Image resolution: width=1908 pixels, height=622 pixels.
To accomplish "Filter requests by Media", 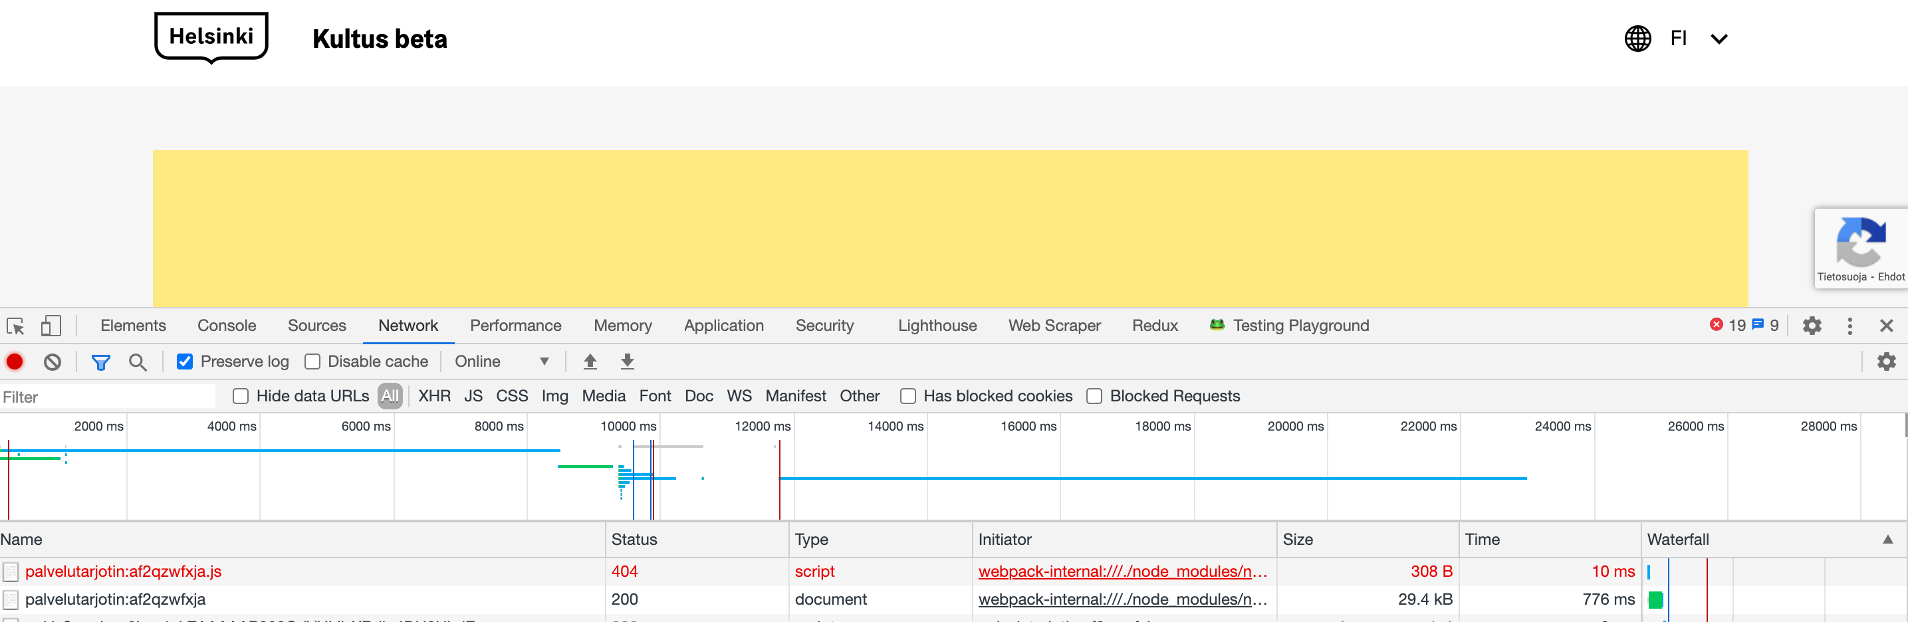I will coord(604,396).
